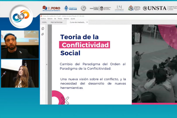Open the attachments paperclip panel icon
This screenshot has height=118, width=177.
pos(43,34)
